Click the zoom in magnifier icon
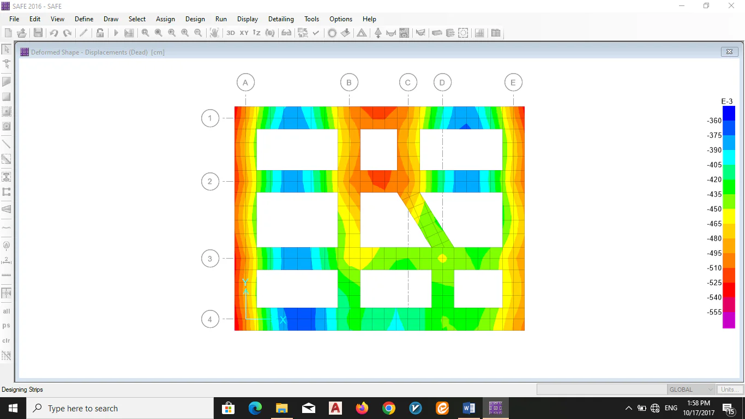This screenshot has height=419, width=745. click(185, 33)
